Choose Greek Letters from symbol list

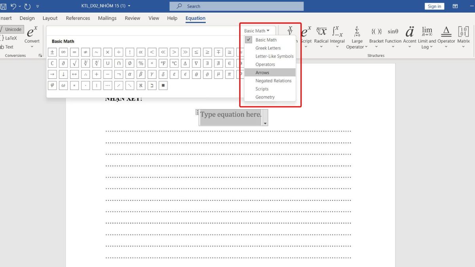point(270,48)
